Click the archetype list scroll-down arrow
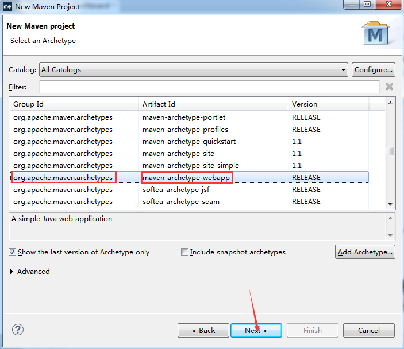Screen dimensions: 404x349 390,205
